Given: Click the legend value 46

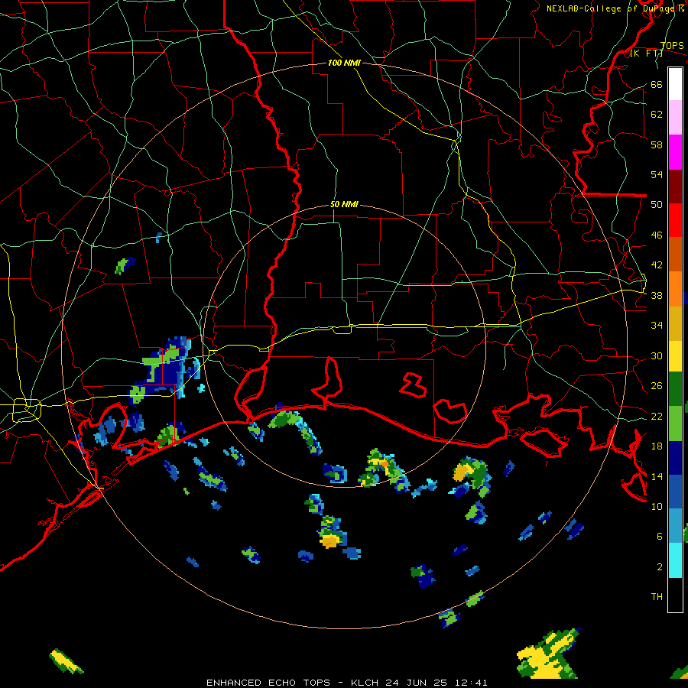Looking at the screenshot, I should (x=657, y=235).
